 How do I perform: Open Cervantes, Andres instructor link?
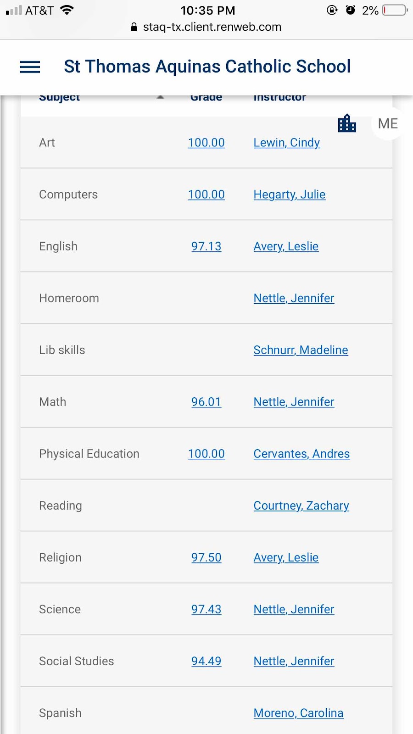pyautogui.click(x=302, y=454)
